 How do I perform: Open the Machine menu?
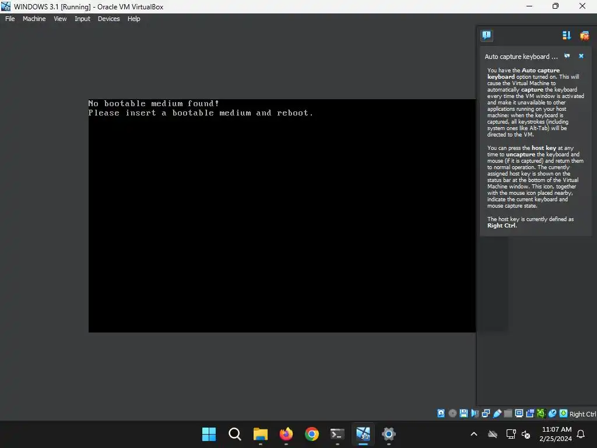tap(34, 19)
